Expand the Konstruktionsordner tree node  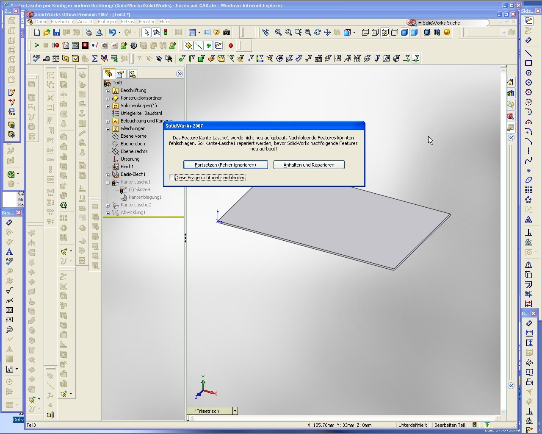click(x=108, y=98)
